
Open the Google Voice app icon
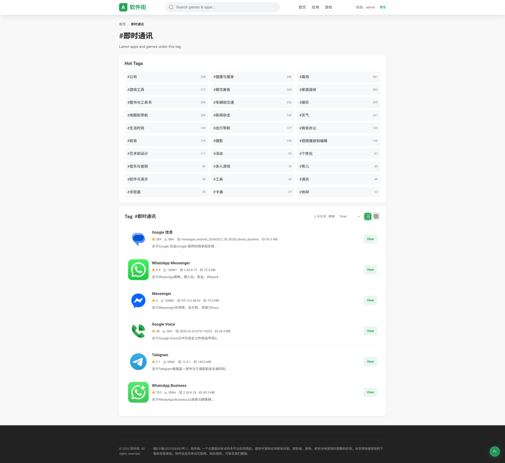138,331
